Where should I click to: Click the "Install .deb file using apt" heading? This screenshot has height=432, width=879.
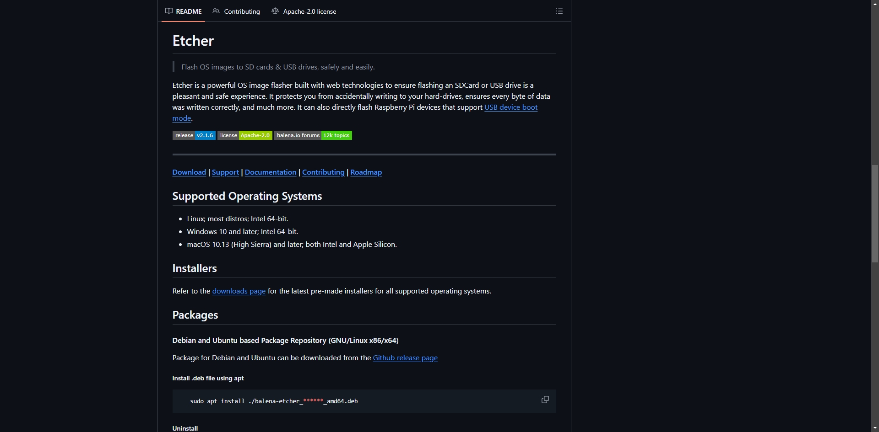(208, 378)
